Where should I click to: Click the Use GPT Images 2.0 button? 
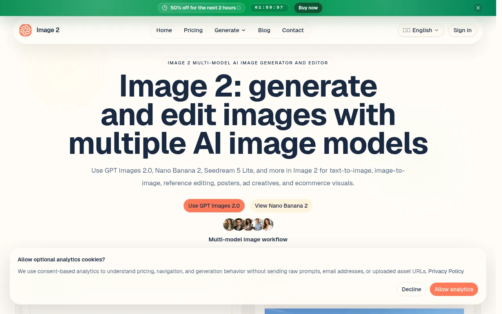(214, 206)
